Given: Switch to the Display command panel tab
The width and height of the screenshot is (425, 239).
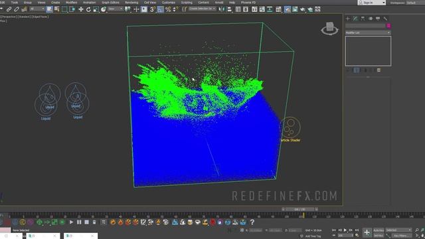Looking at the screenshot, I should pos(378,19).
